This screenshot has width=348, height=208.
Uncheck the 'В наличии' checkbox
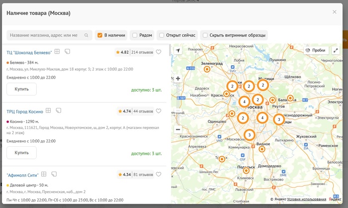click(100, 35)
